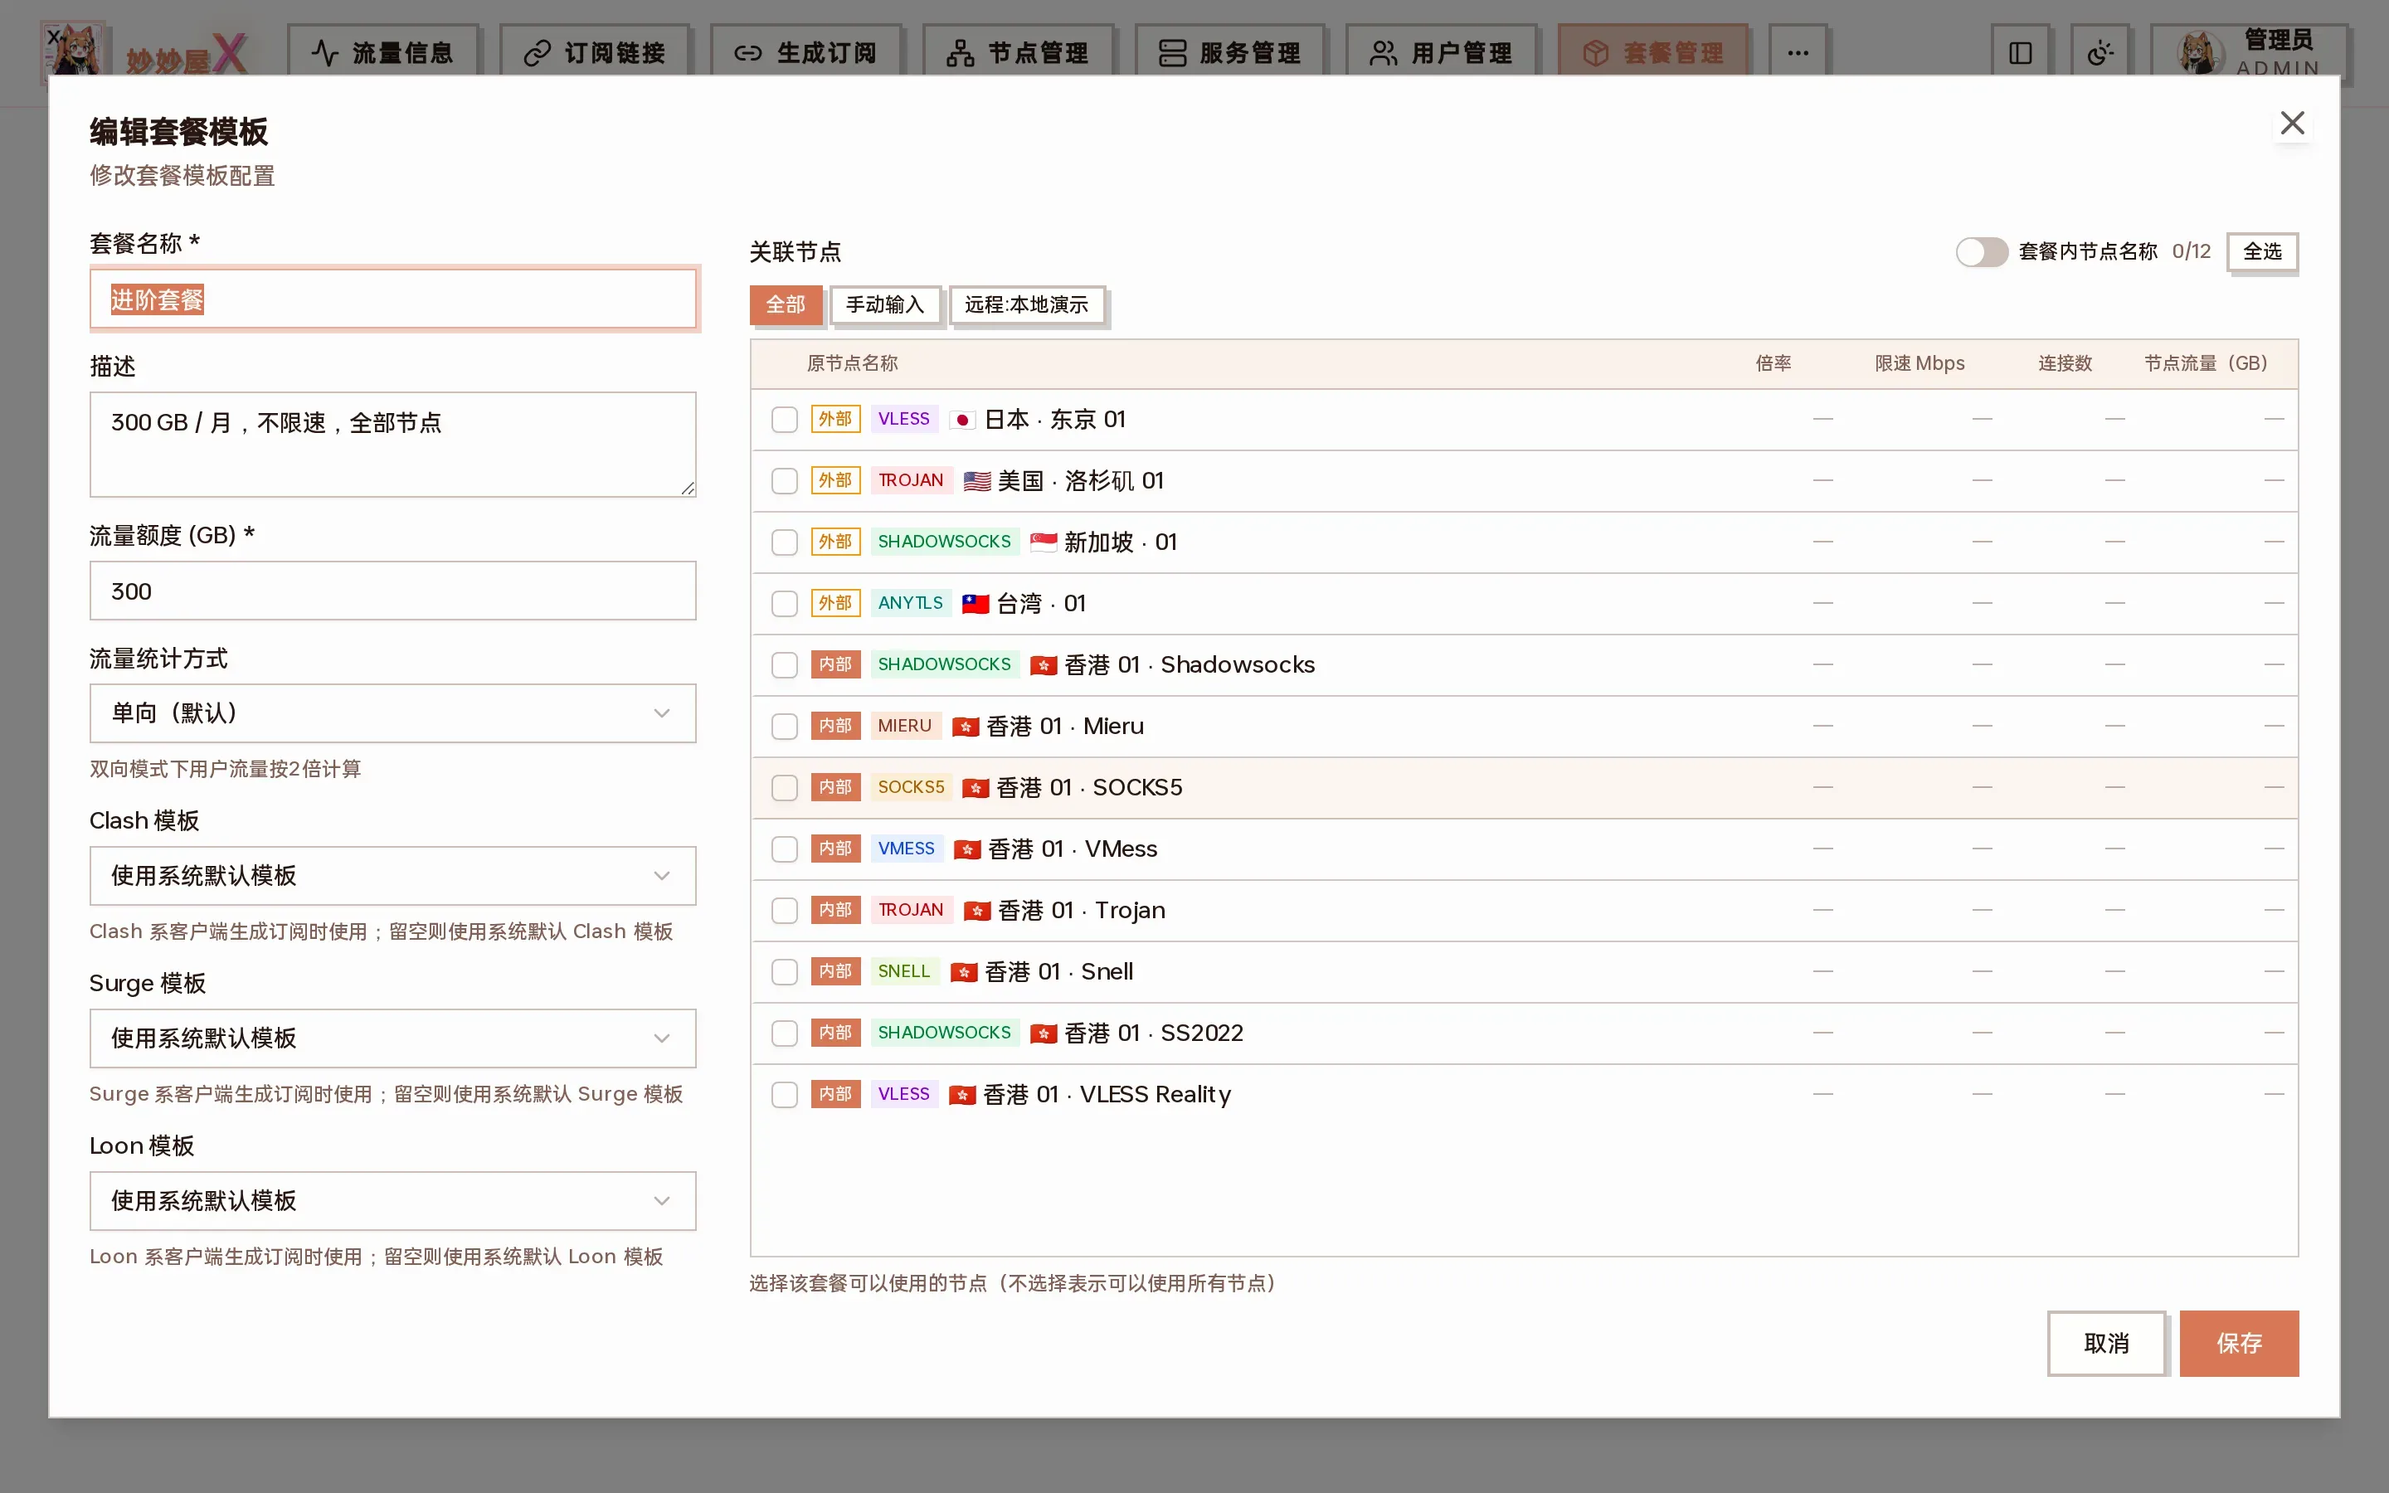The width and height of the screenshot is (2389, 1493).
Task: Click 保存 to save the template
Action: tap(2239, 1343)
